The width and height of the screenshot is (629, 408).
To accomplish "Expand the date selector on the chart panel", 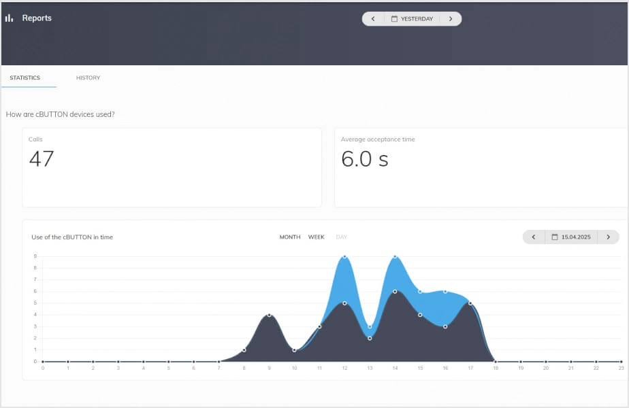I will [x=570, y=237].
